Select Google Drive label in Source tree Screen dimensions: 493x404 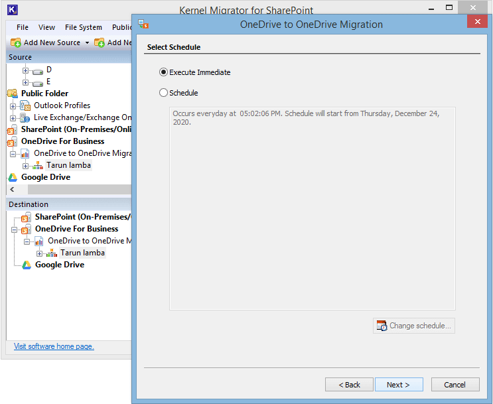[46, 177]
